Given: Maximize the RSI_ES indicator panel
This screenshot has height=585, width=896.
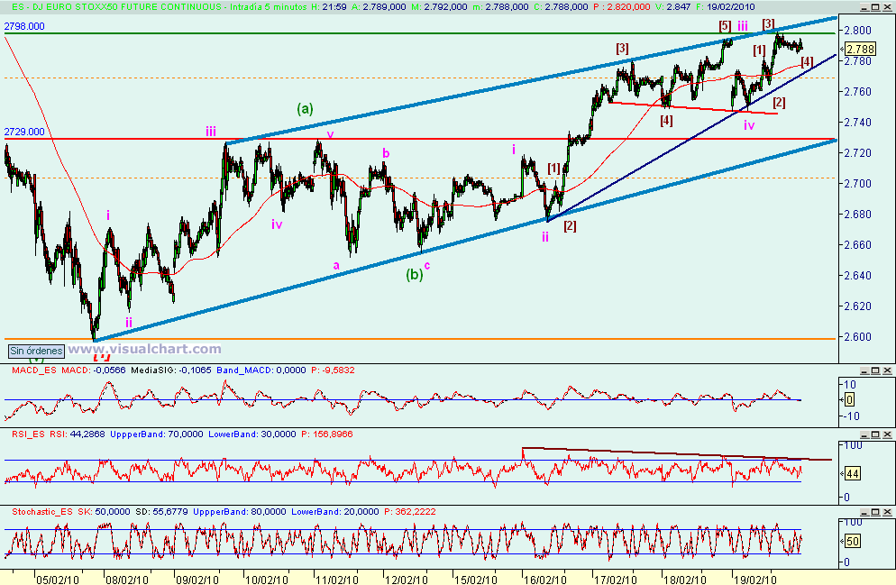Looking at the screenshot, I should tap(875, 434).
